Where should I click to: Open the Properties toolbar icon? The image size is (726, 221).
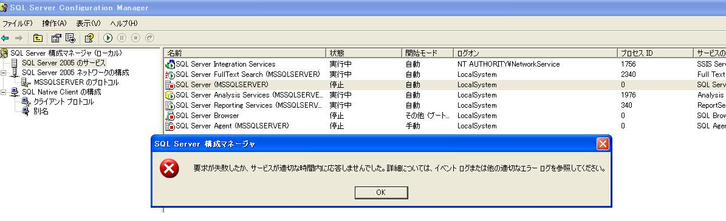pos(56,38)
